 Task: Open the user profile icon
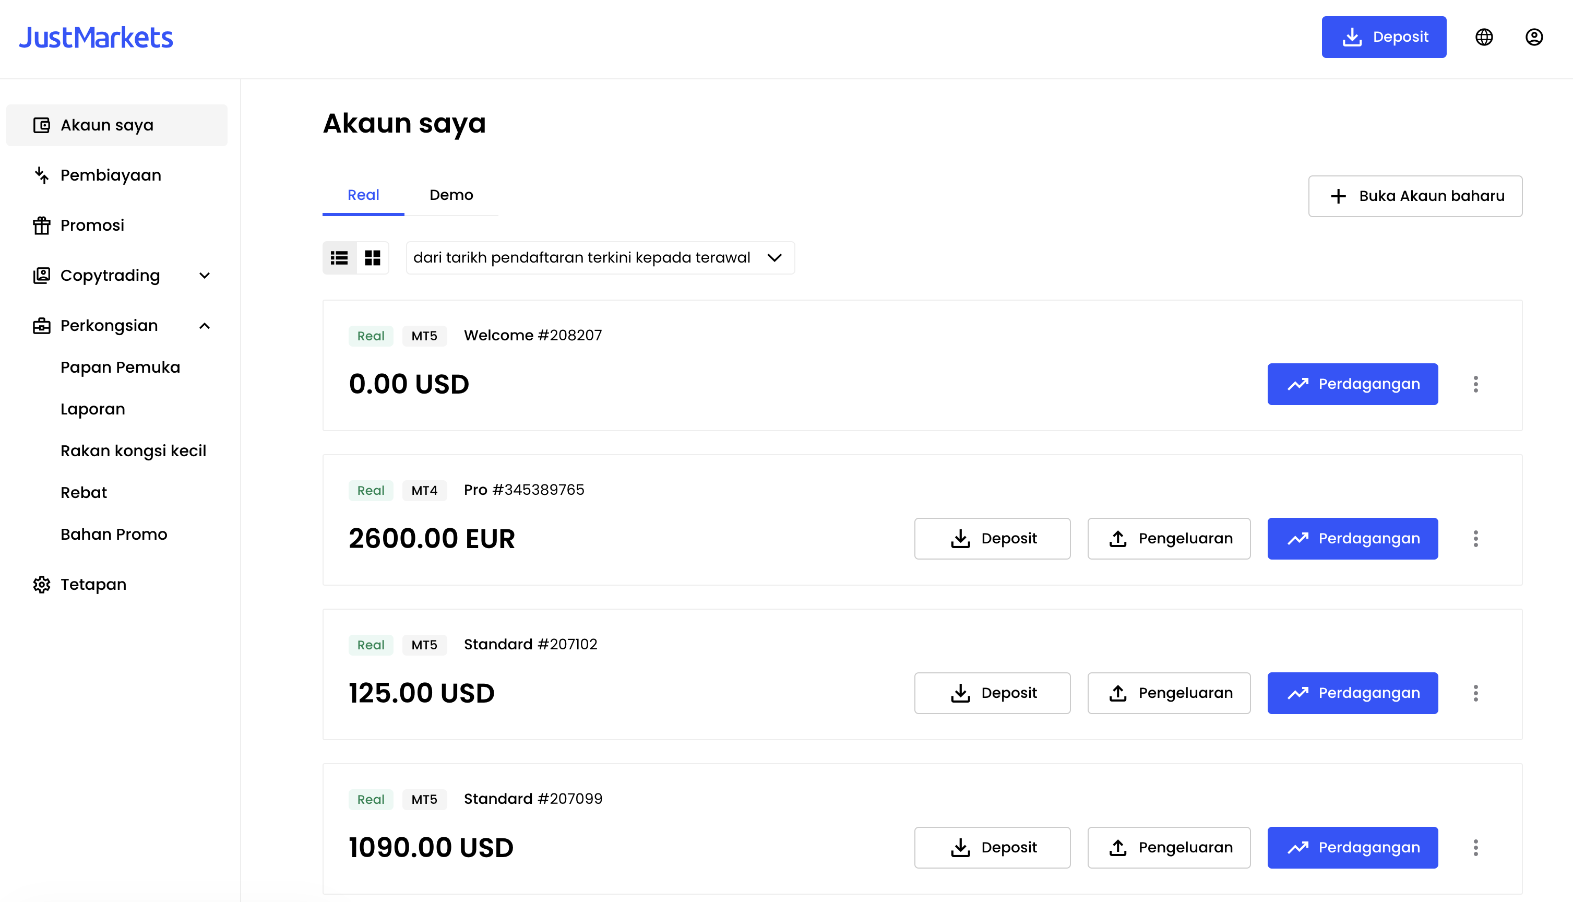(1534, 37)
